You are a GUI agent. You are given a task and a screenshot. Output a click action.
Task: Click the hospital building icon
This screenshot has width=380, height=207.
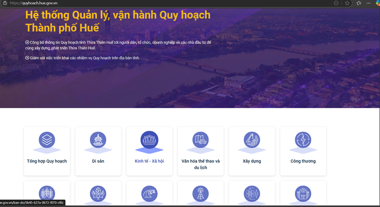(x=303, y=194)
